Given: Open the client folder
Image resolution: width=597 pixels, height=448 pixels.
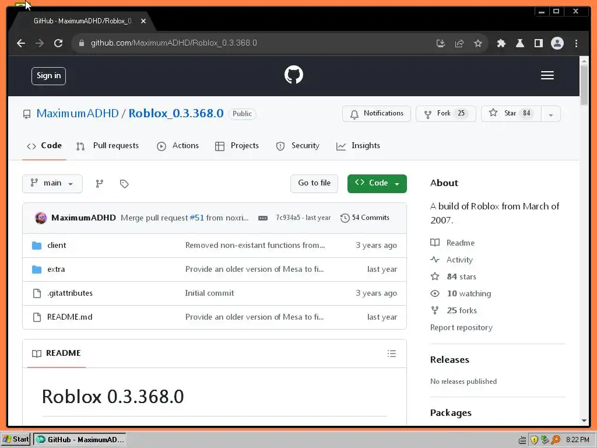Looking at the screenshot, I should tap(57, 246).
